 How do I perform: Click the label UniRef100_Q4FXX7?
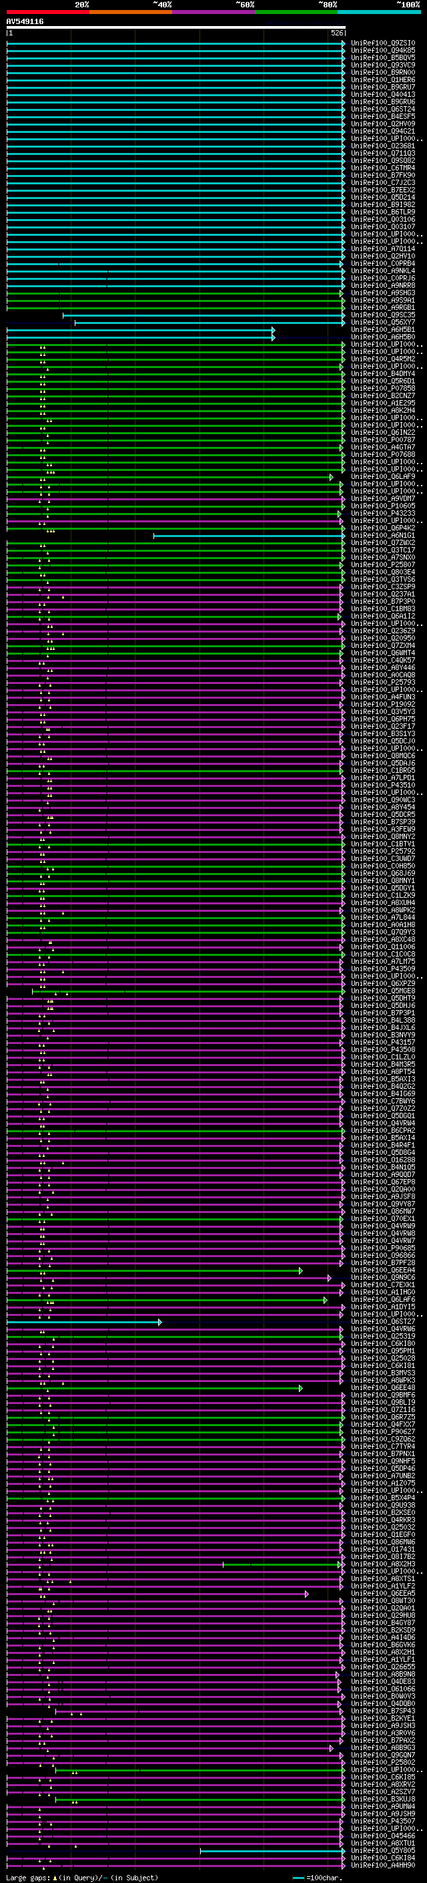point(382,1425)
